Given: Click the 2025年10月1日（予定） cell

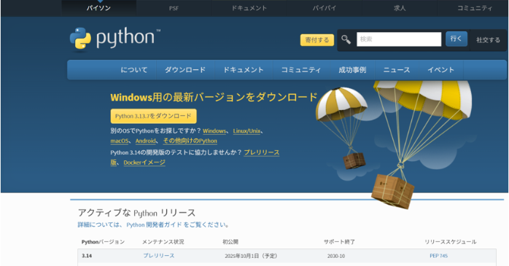Looking at the screenshot, I should coord(252,256).
